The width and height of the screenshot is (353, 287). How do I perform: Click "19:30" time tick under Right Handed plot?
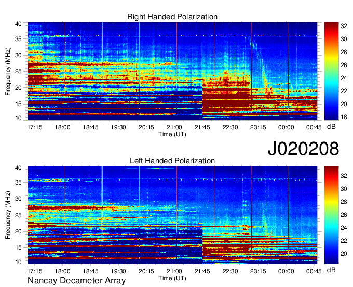click(118, 127)
